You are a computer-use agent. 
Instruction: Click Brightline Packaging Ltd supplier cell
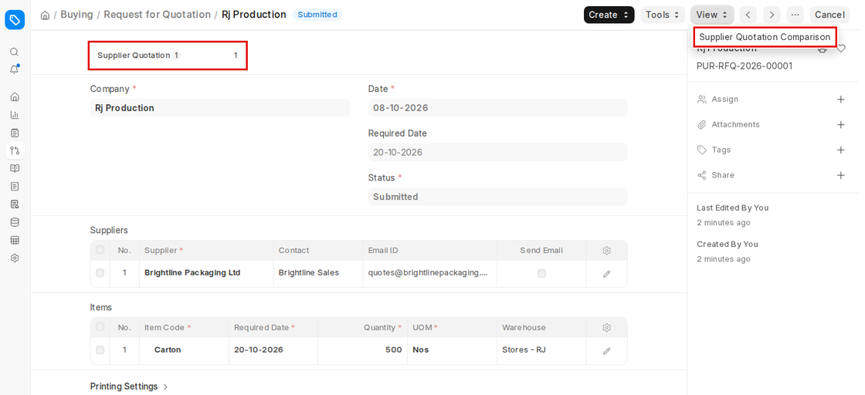click(206, 272)
